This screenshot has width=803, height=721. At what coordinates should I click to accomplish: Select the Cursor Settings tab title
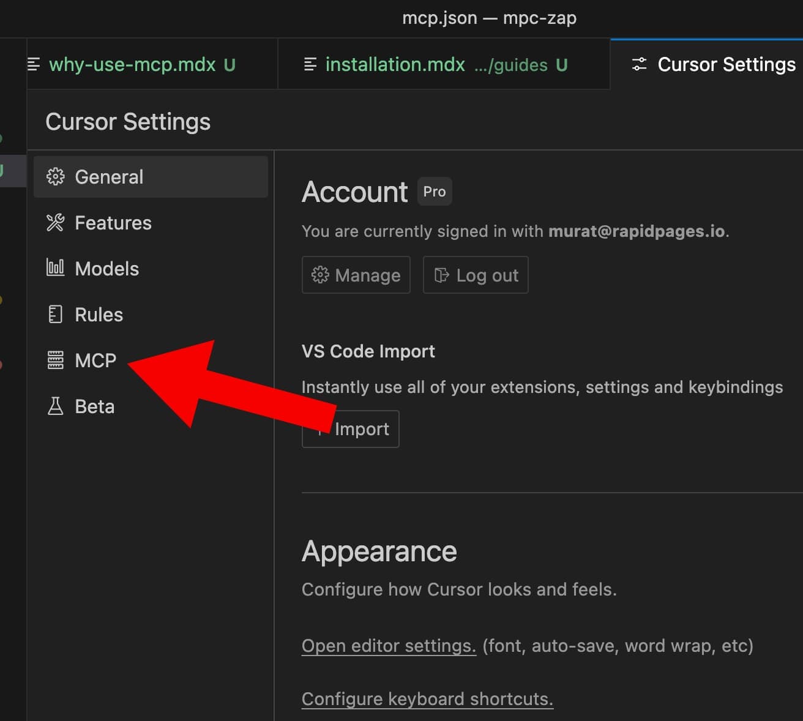[x=726, y=64]
